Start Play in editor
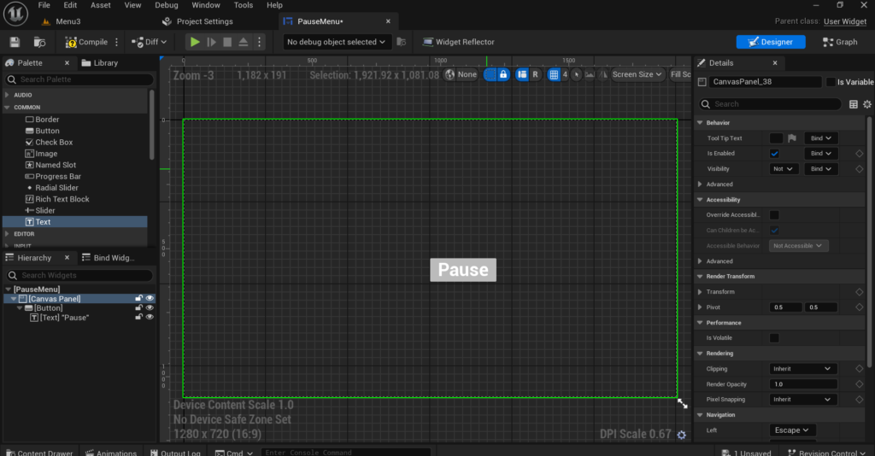875x456 pixels. 195,42
